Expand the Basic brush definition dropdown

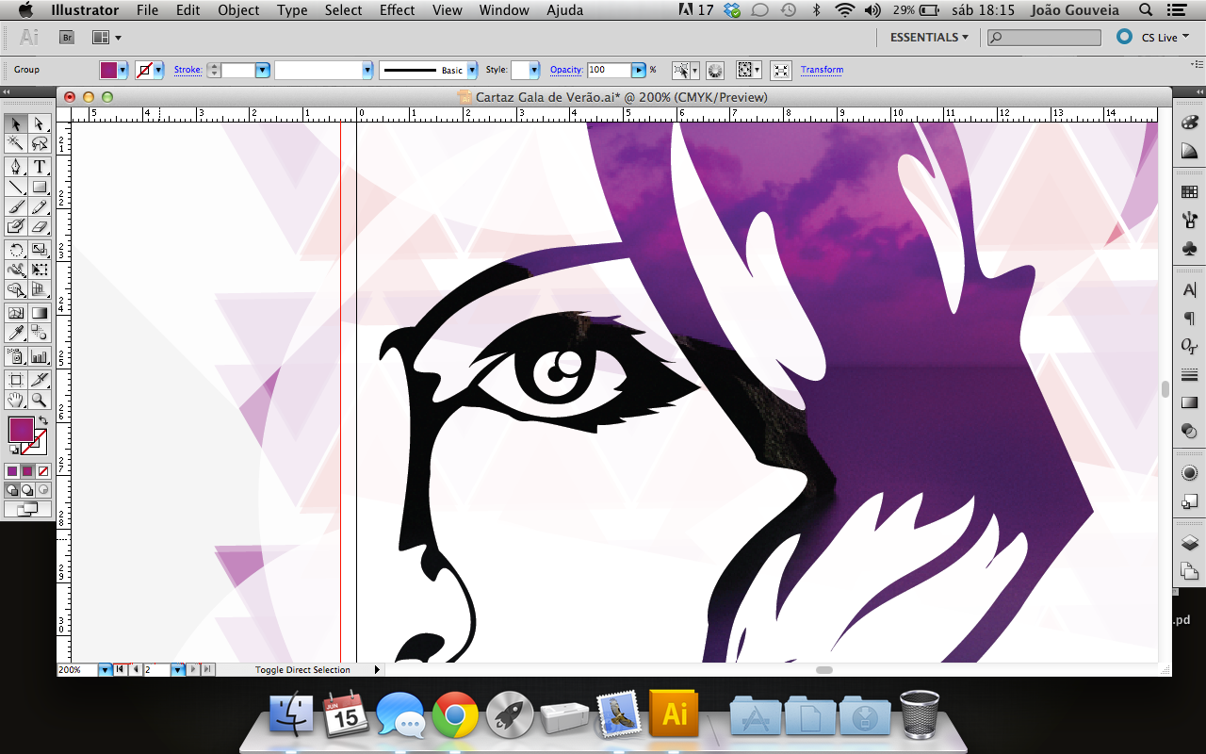(474, 70)
